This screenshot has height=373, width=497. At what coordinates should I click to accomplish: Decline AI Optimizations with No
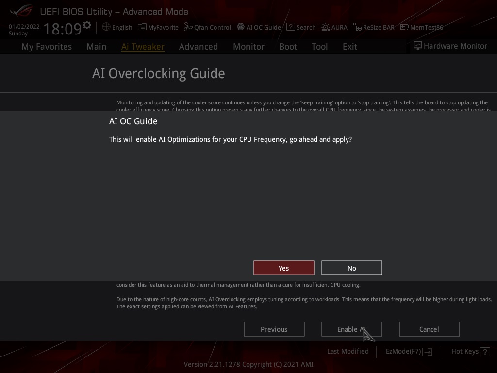point(351,268)
